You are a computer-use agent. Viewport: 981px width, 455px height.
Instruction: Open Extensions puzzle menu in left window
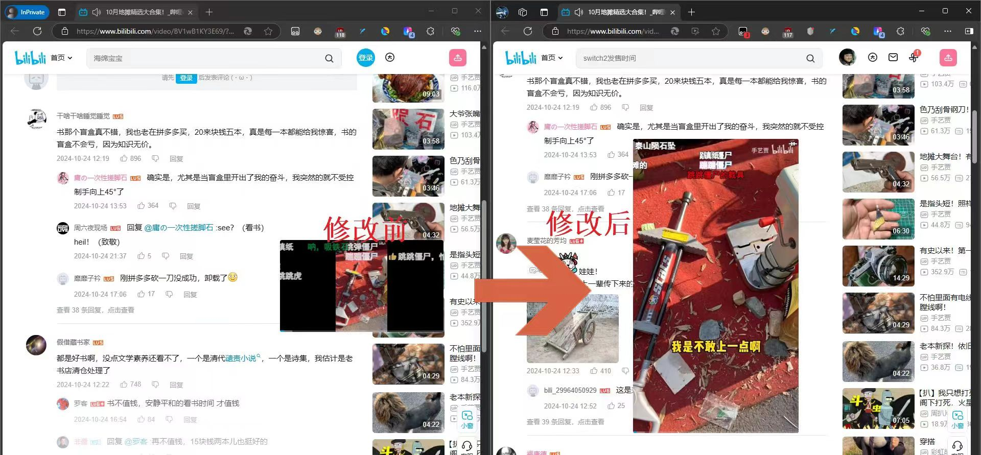[430, 31]
